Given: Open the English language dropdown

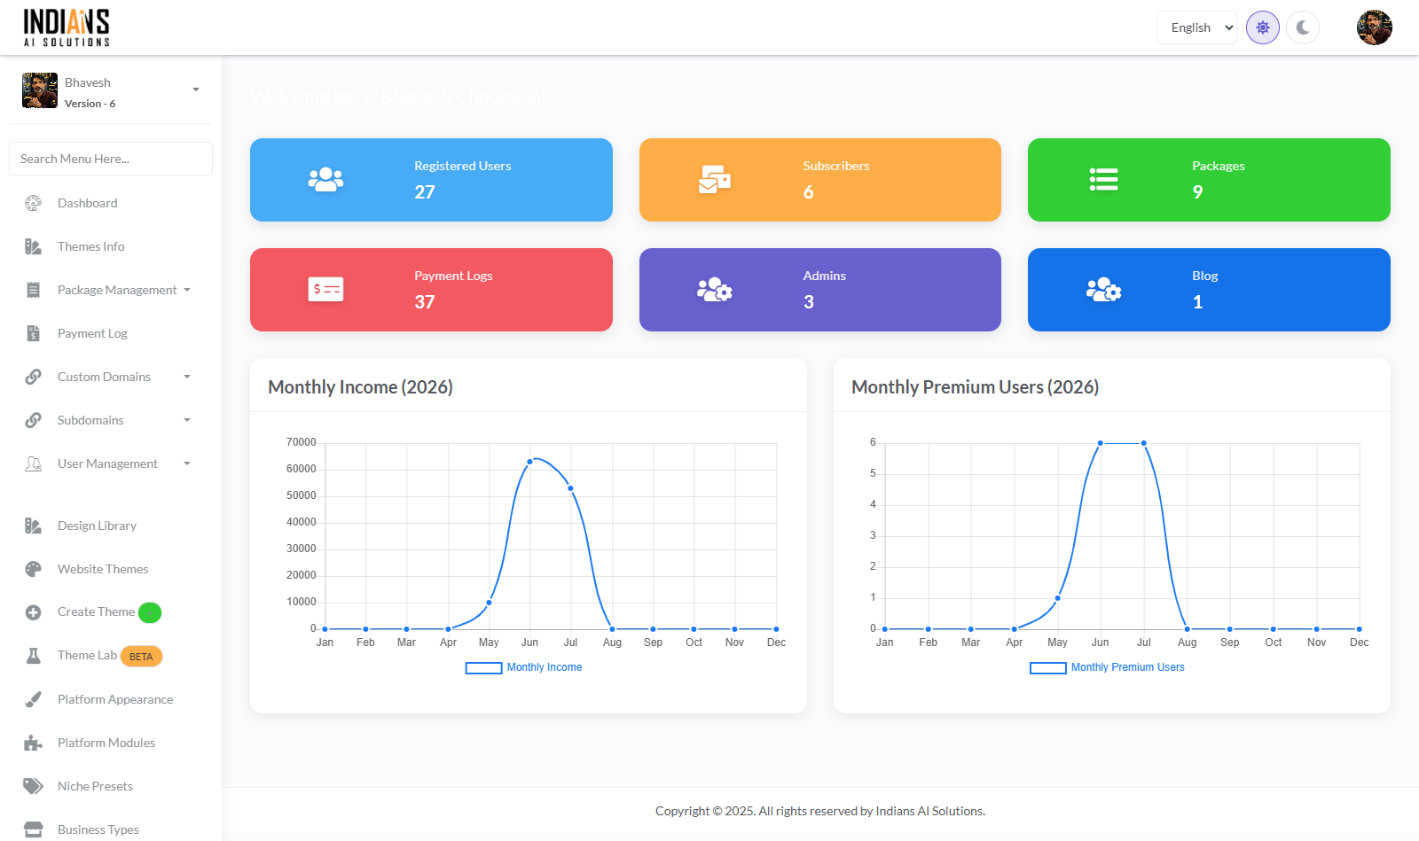Looking at the screenshot, I should pos(1196,27).
